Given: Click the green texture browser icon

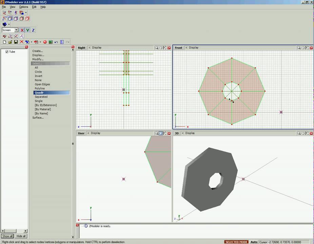Looking at the screenshot, I should (x=51, y=42).
